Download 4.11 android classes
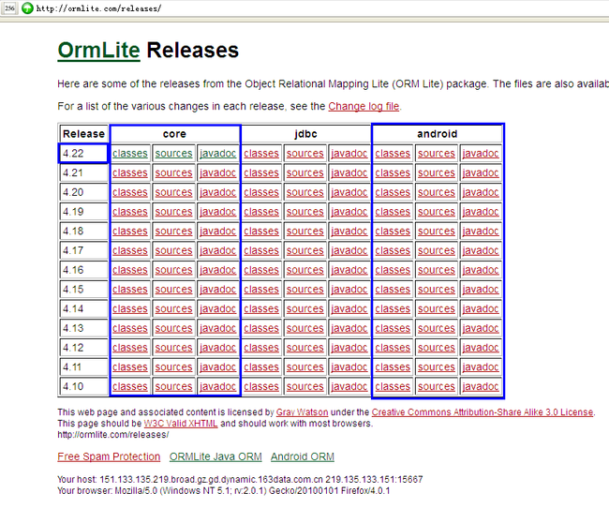 [x=393, y=367]
